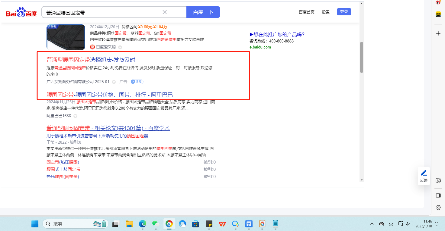Expand dropdown next to 阿里巴巴1688
This screenshot has width=445, height=231.
pyautogui.click(x=75, y=116)
